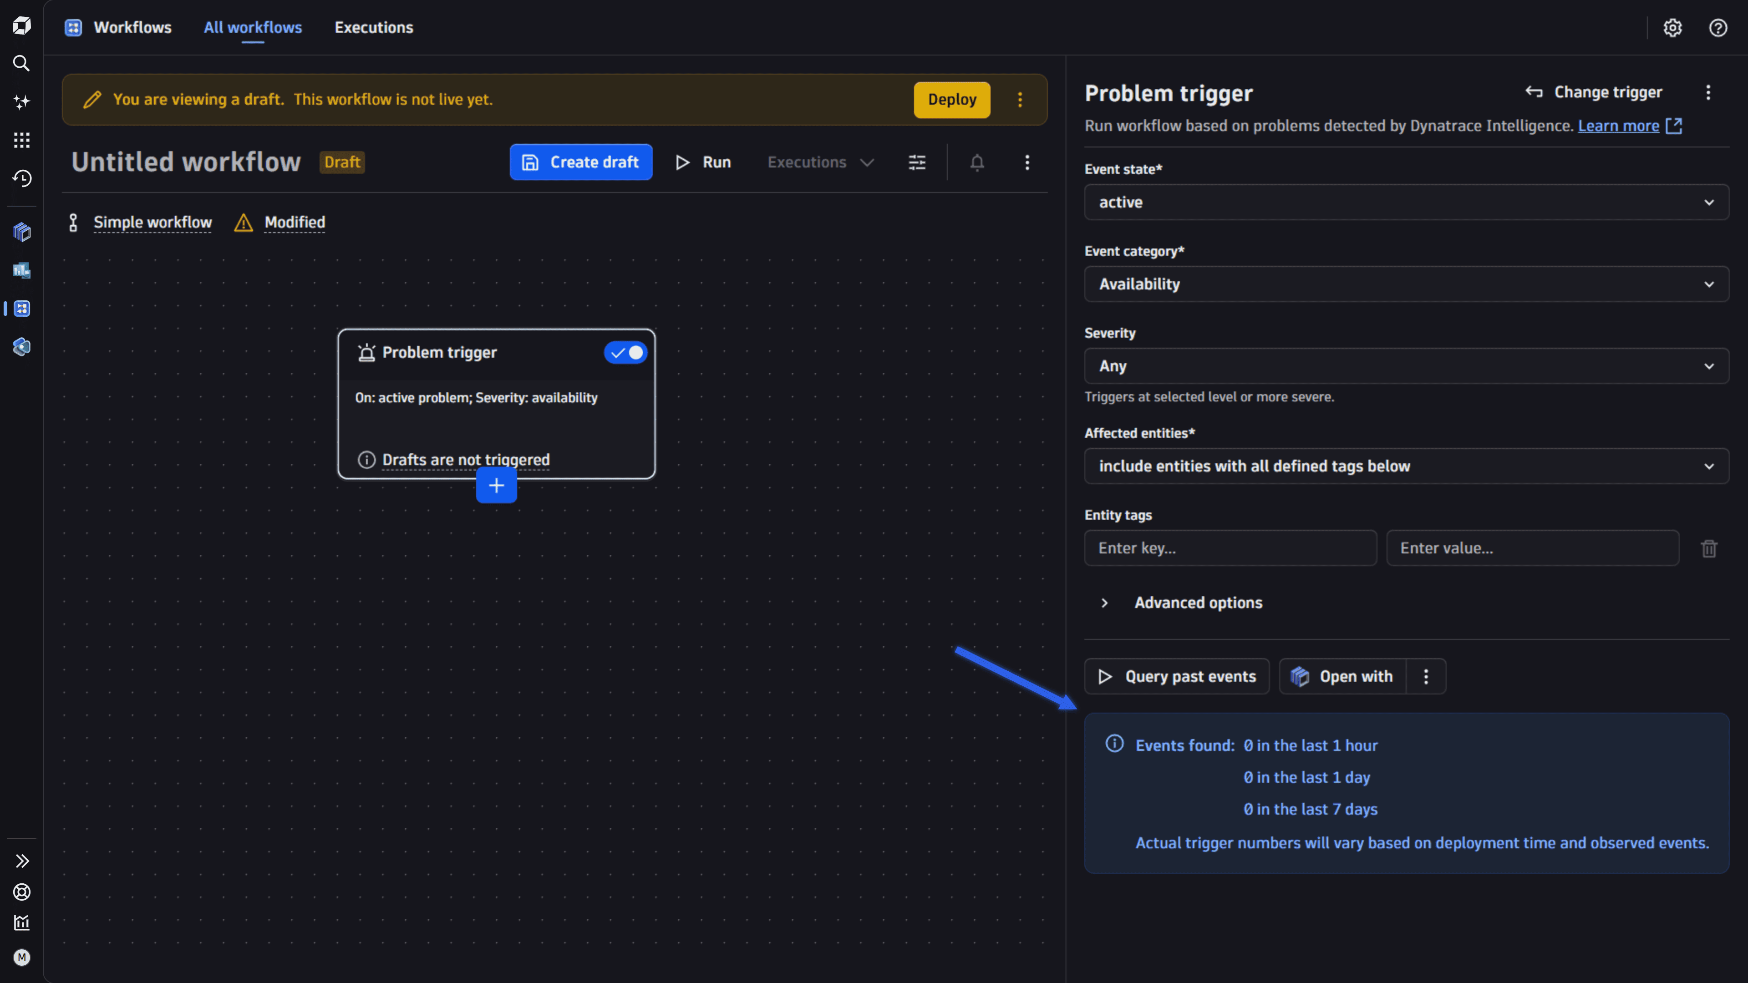The image size is (1748, 983).
Task: Go to Workflows app home
Action: pyautogui.click(x=118, y=28)
